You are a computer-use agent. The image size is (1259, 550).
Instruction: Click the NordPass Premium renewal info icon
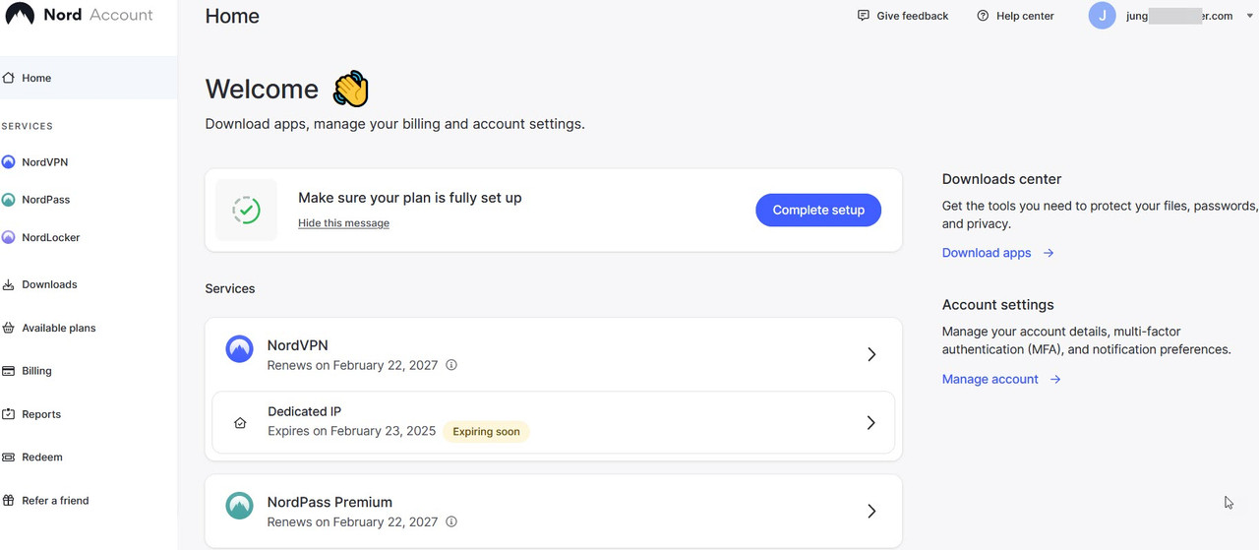coord(451,522)
